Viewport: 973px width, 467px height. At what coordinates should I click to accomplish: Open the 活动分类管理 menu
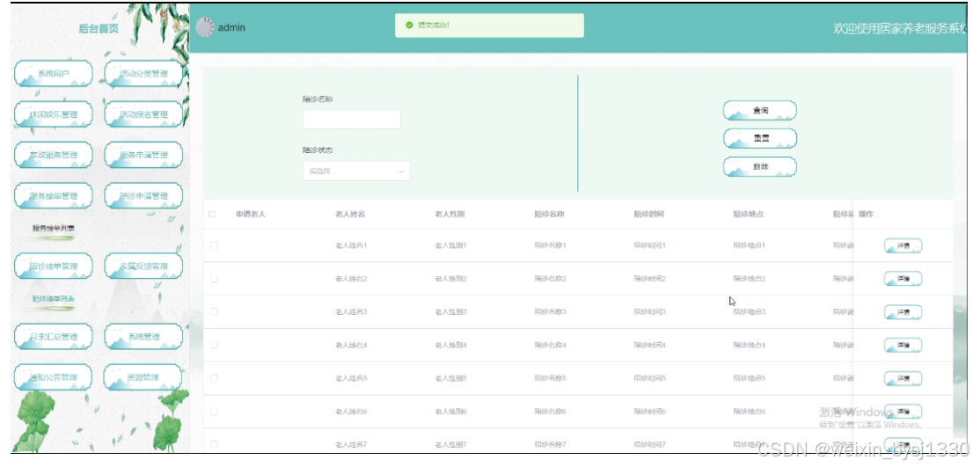click(x=144, y=74)
